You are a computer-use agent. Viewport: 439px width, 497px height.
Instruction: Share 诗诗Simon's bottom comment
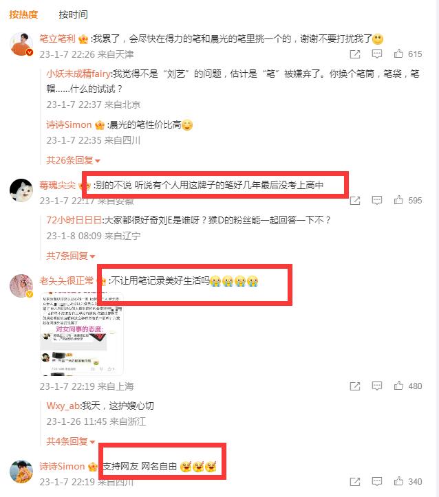[355, 482]
